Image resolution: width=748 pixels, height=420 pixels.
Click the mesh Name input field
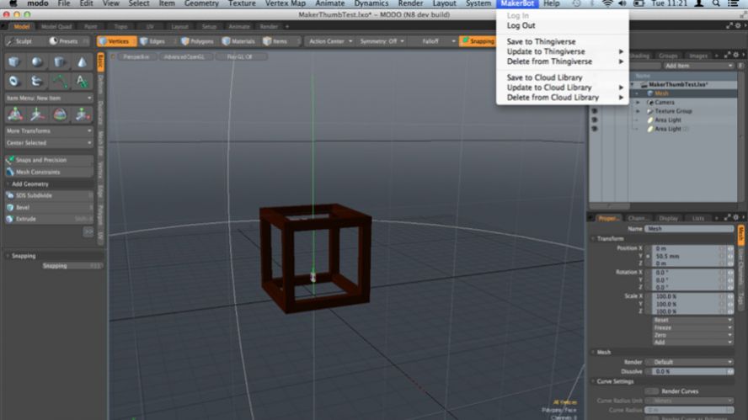688,229
